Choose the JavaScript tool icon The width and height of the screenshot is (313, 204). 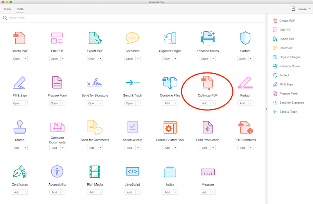coord(132,172)
